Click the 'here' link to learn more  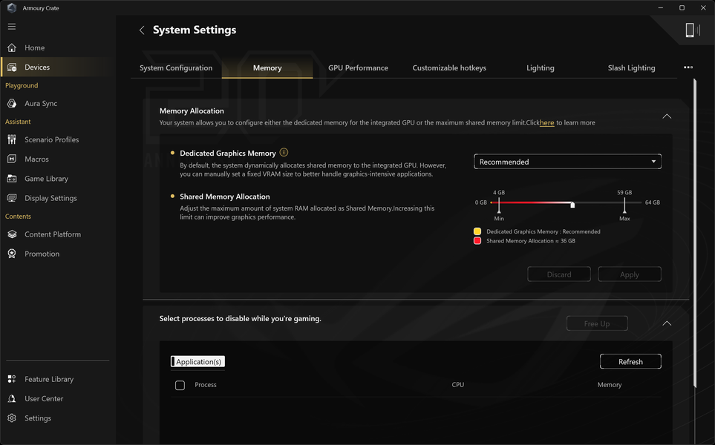click(546, 123)
